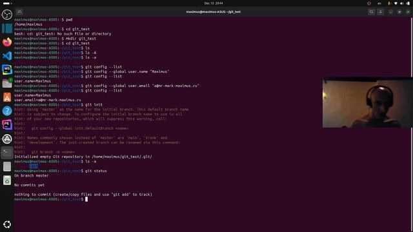Open Ubuntu Software (App Center) icon
Viewport: 413px width, 232px height.
point(7,97)
